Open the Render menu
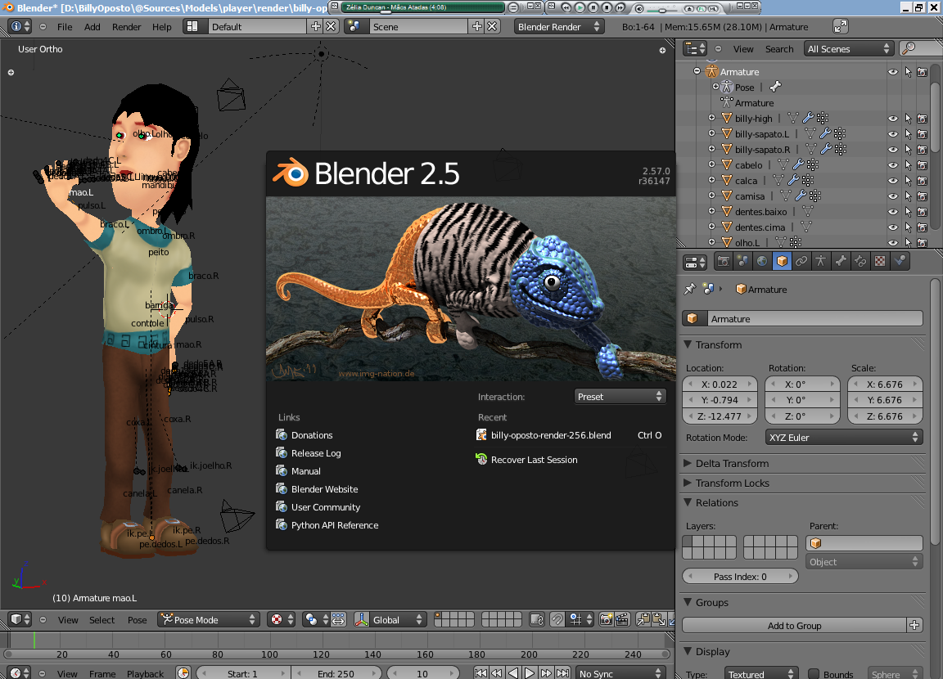This screenshot has width=943, height=679. tap(126, 26)
